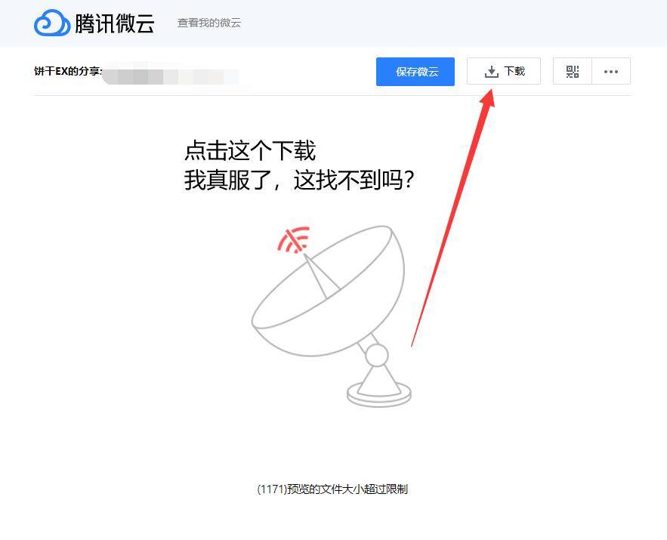This screenshot has height=540, width=667.
Task: Click the download tray arrow icon
Action: 491,72
